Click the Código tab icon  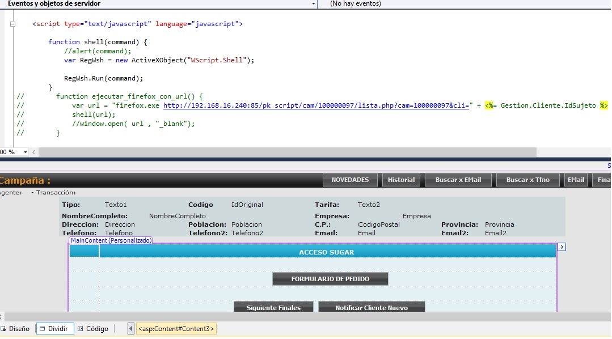pos(81,329)
